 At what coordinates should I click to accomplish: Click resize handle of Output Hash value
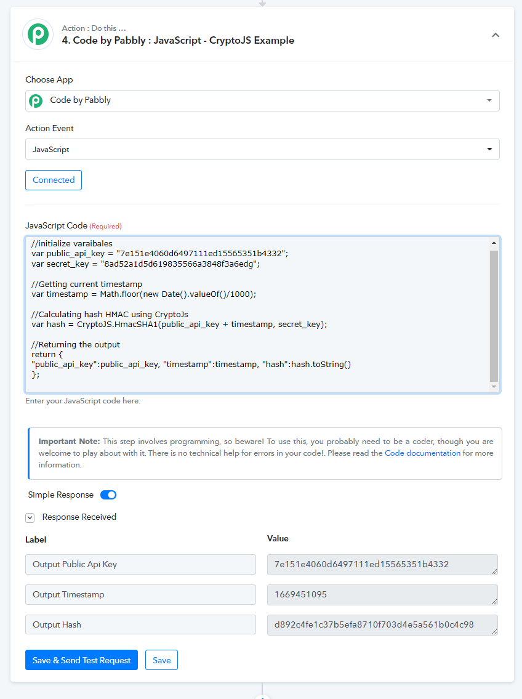(494, 631)
